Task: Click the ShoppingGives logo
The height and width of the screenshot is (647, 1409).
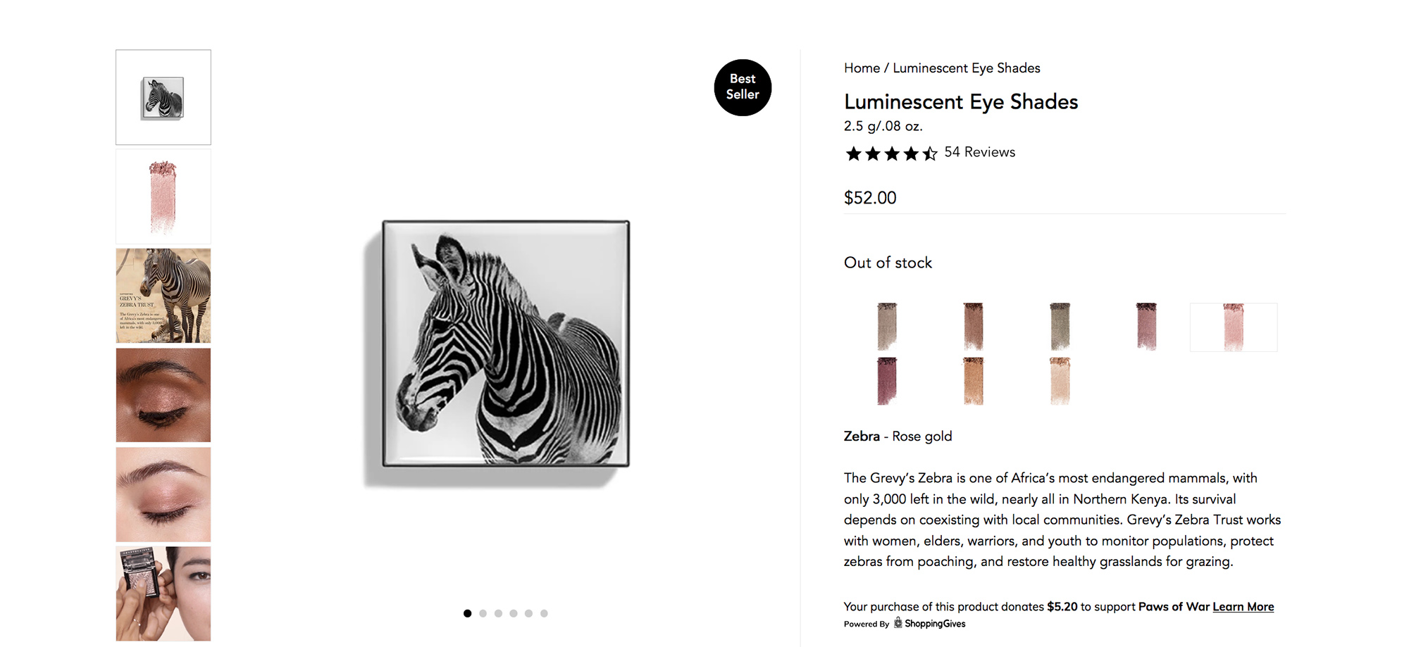Action: [x=930, y=624]
